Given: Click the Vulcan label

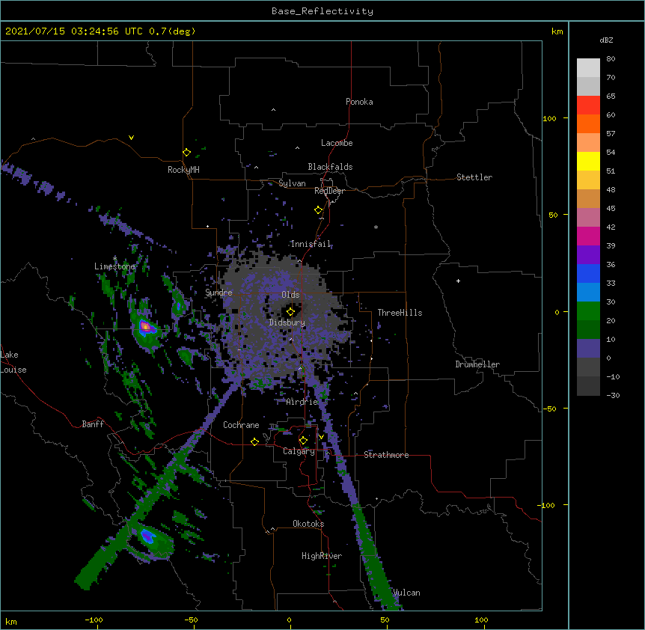Looking at the screenshot, I should 406,593.
